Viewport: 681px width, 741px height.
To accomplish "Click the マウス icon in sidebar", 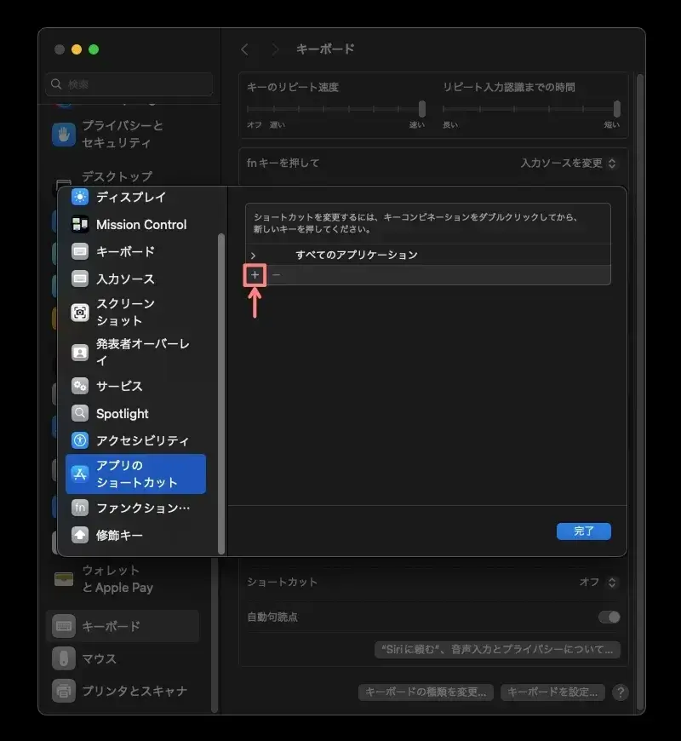I will click(65, 658).
